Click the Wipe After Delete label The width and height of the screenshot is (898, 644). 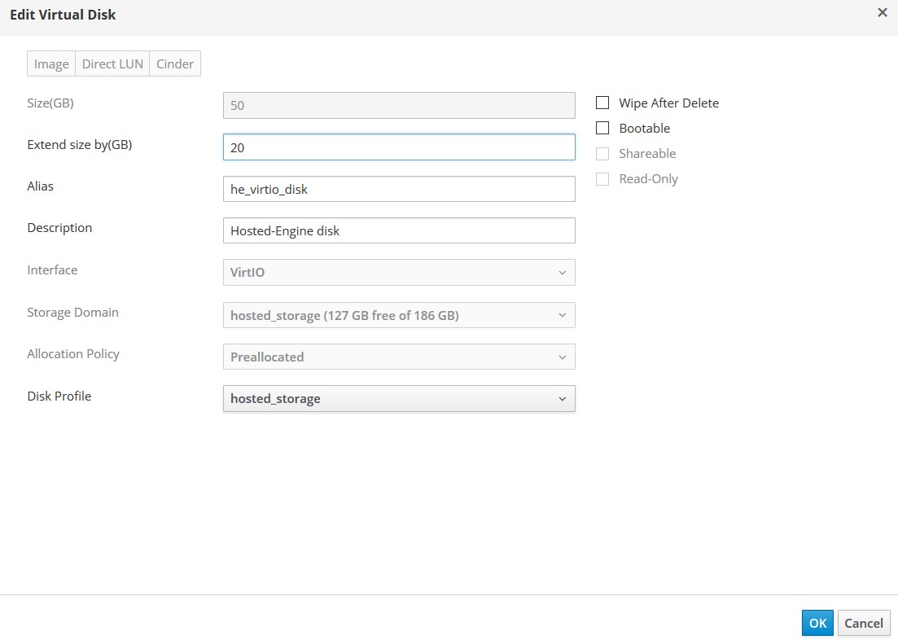click(668, 103)
